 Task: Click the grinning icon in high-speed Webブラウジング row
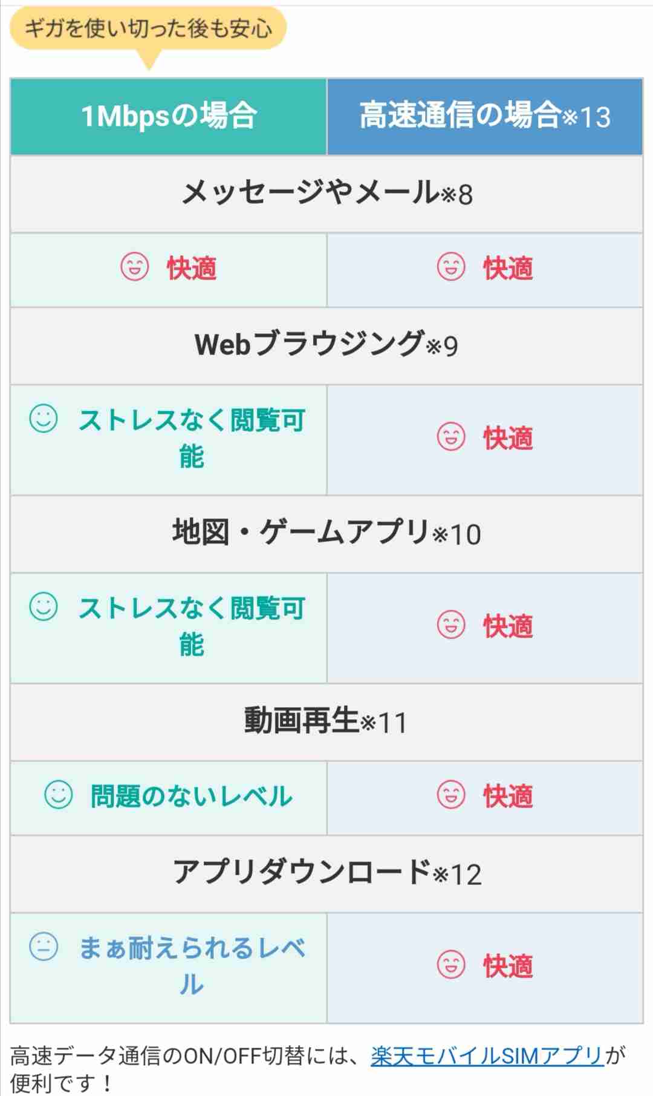[451, 437]
